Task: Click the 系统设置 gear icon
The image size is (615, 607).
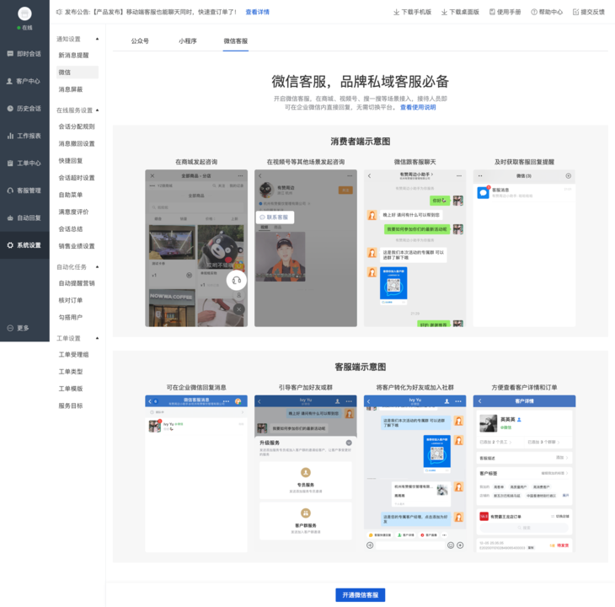Action: (x=10, y=245)
